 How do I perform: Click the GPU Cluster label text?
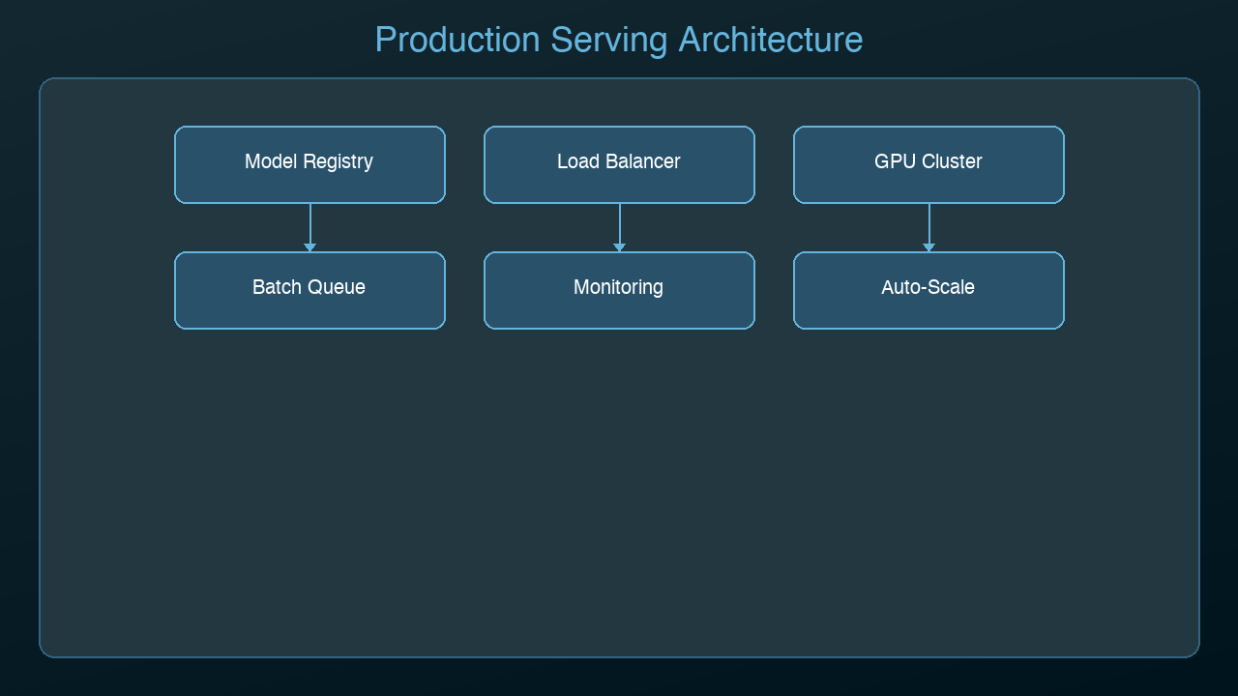click(928, 161)
